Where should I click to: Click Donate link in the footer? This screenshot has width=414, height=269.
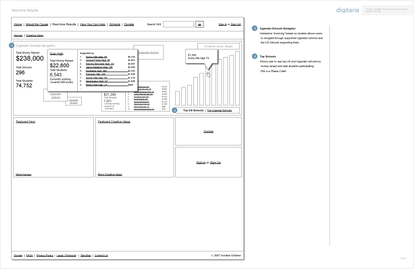(18, 255)
